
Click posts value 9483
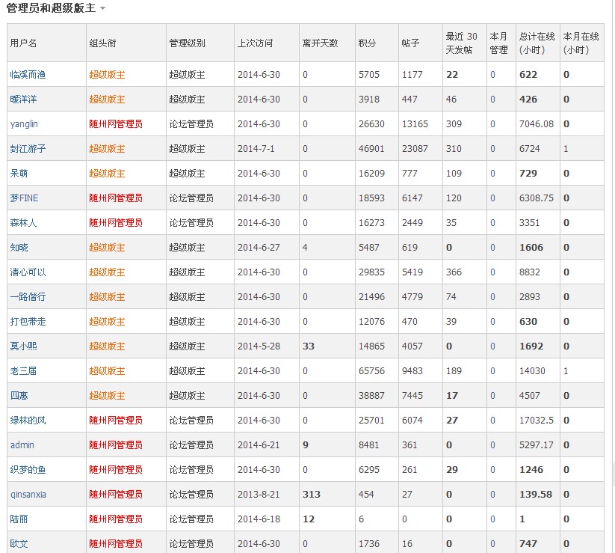pyautogui.click(x=412, y=371)
